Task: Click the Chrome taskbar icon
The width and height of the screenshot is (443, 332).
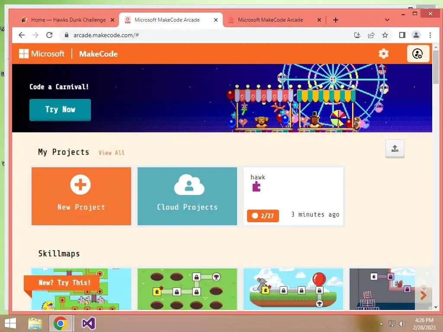Action: (61, 323)
